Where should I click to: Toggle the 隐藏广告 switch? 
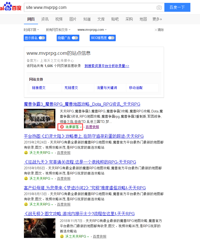(x=75, y=38)
